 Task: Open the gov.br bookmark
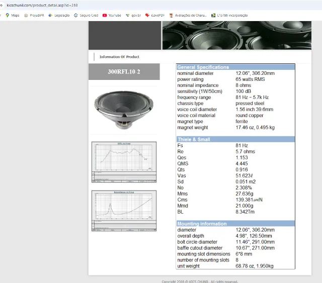(133, 16)
